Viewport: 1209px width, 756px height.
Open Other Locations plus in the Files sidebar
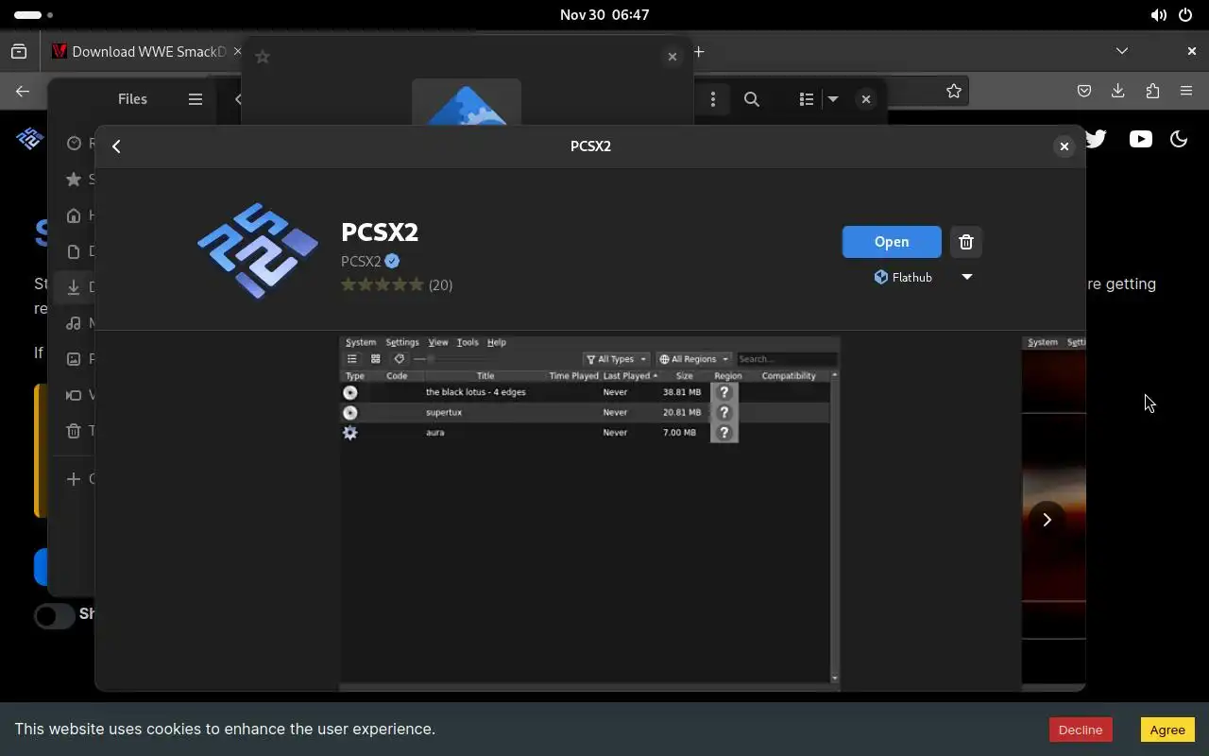pos(74,479)
